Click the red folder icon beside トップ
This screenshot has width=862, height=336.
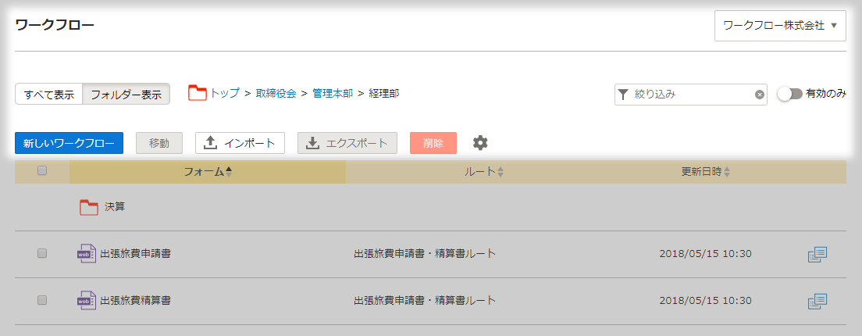pyautogui.click(x=198, y=93)
